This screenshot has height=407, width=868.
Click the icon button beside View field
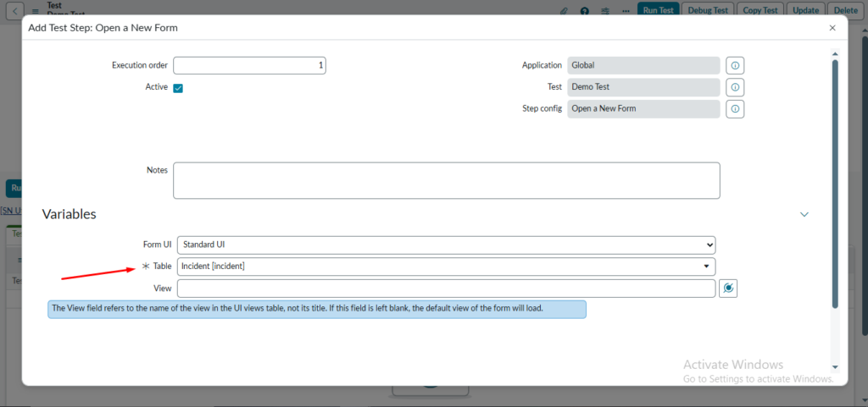728,289
